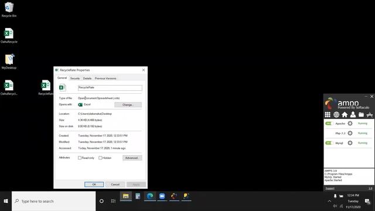Open Apache settings gear in AMPPS
Screen dimensions: 375x211
(x=350, y=124)
